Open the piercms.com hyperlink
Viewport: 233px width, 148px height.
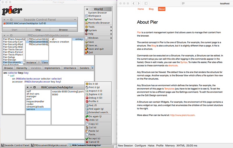pyautogui.click(x=182, y=115)
